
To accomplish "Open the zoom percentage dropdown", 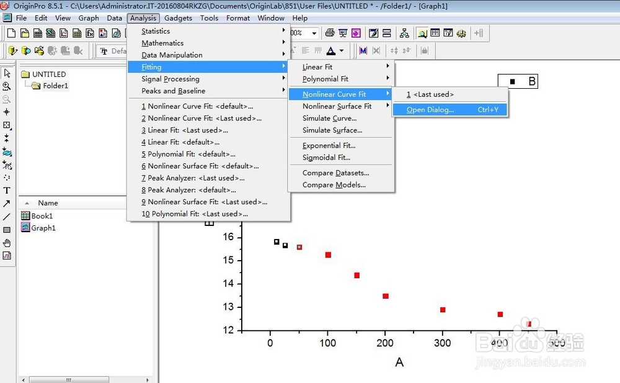I will (314, 34).
